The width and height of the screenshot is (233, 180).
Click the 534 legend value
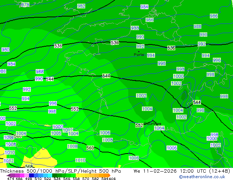click(57, 179)
